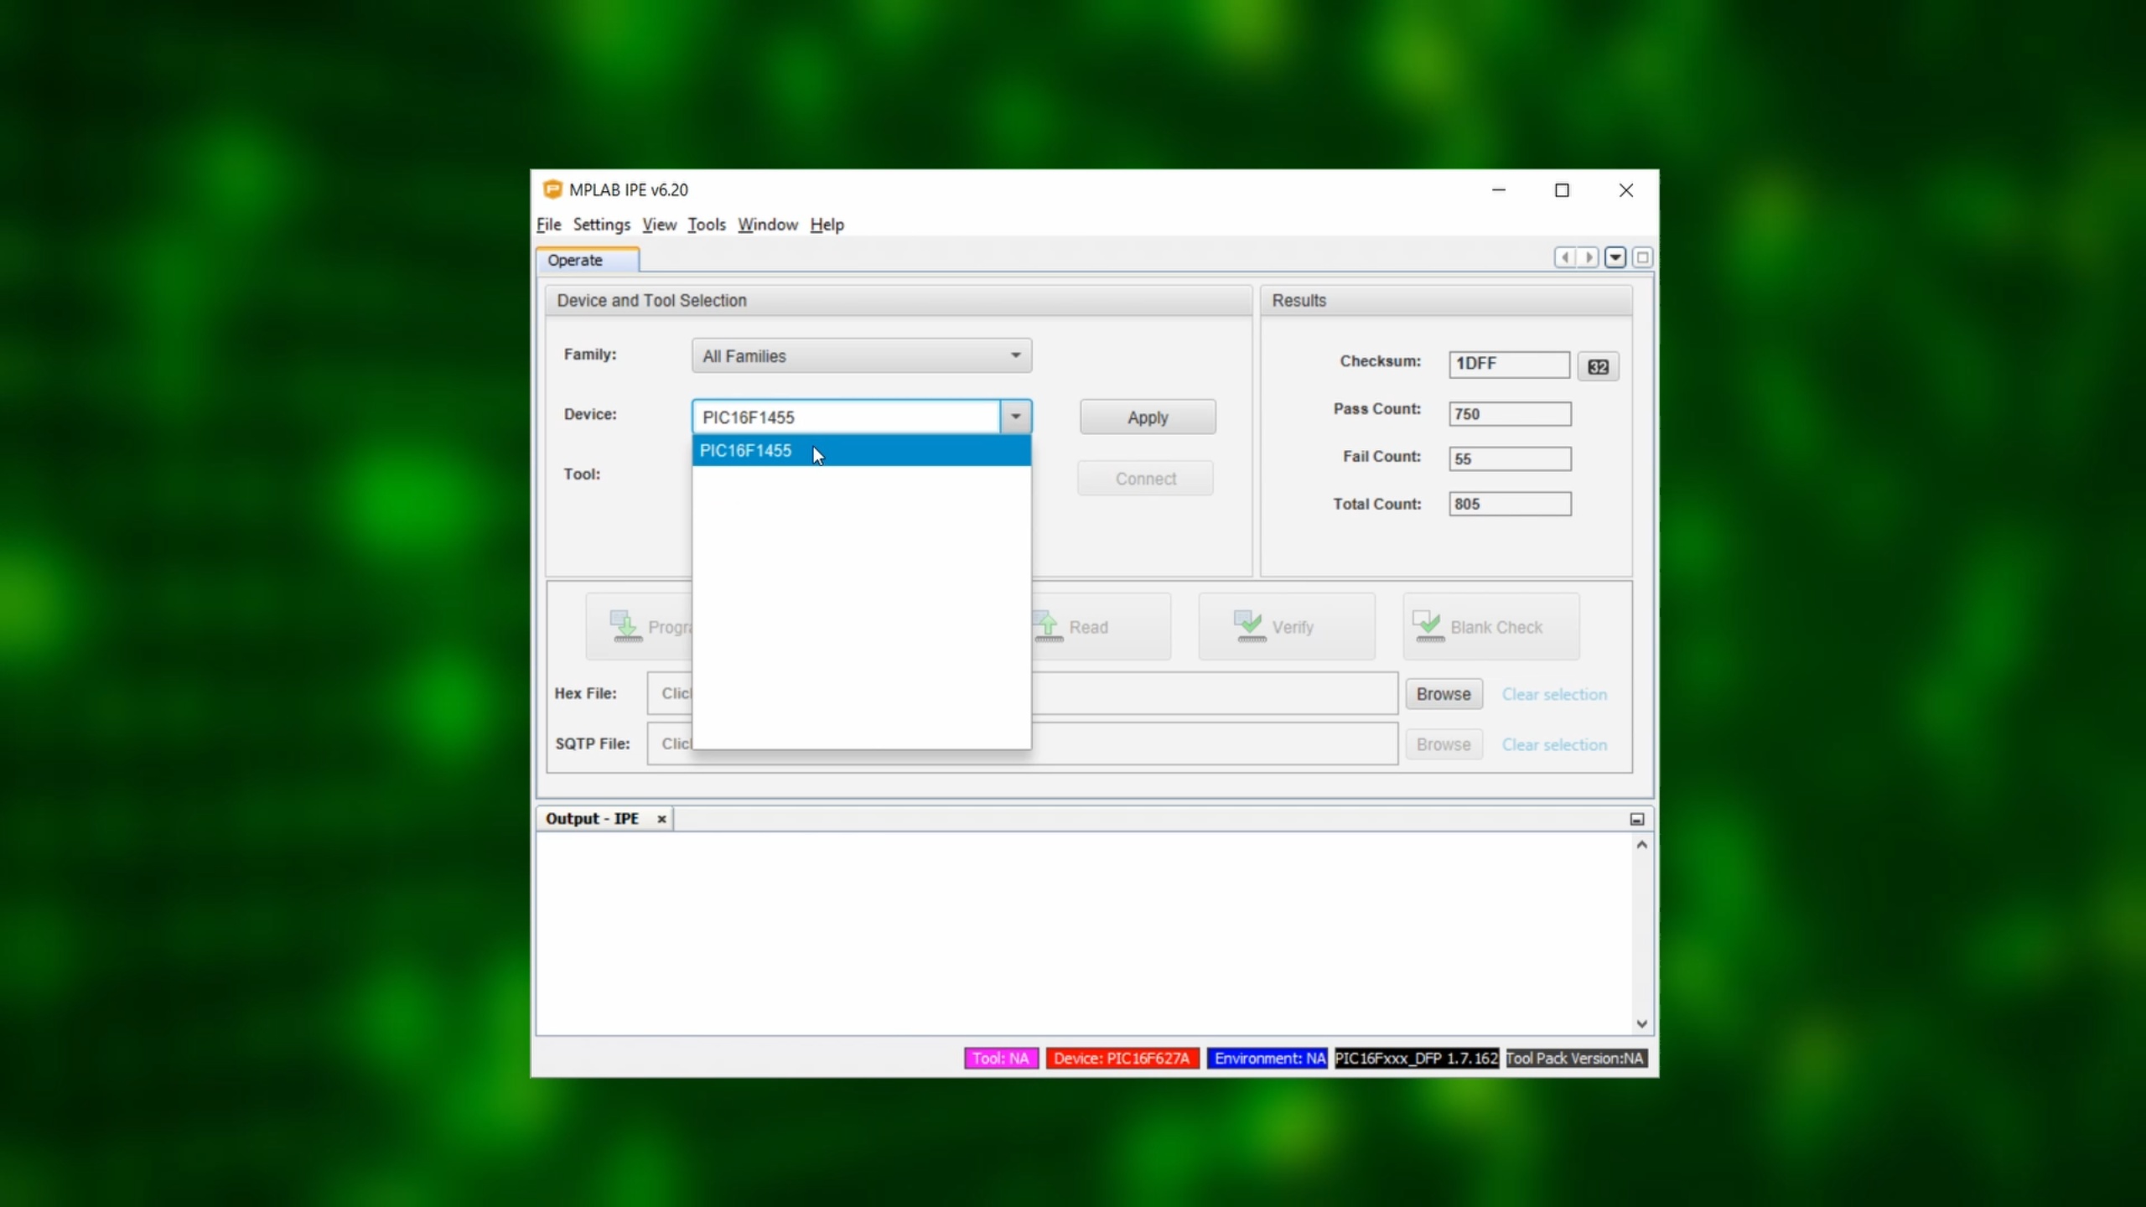
Task: Click the Device text input field
Action: [845, 417]
